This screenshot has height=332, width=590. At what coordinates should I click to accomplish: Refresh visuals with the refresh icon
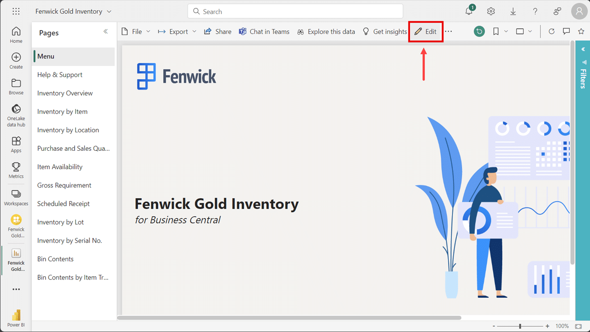[x=551, y=31]
